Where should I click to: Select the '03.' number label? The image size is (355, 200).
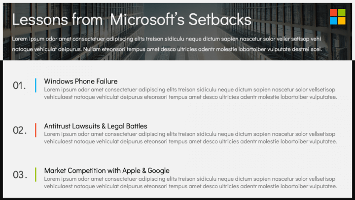pos(20,175)
